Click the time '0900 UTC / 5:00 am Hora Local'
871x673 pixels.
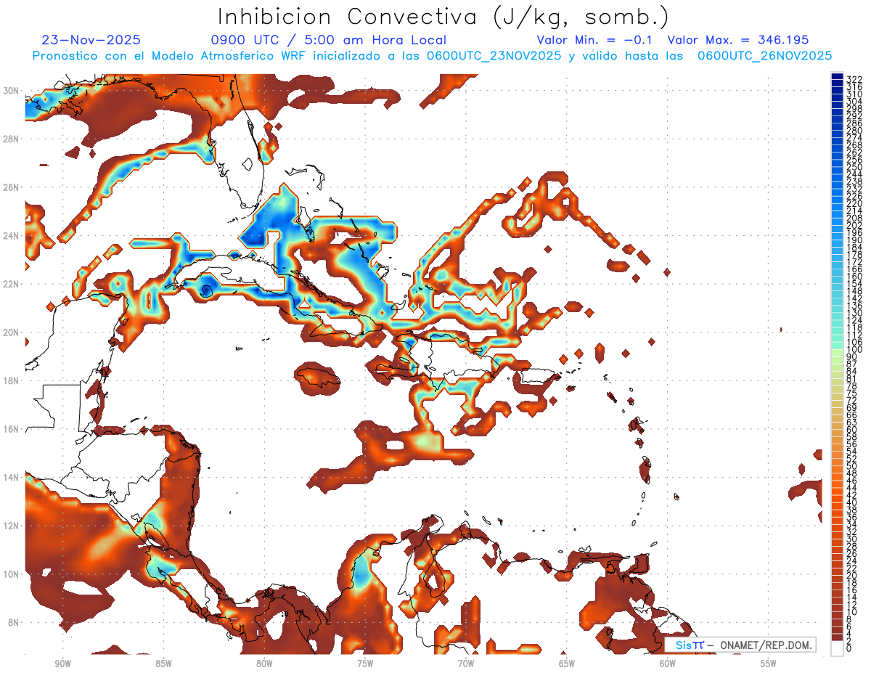coord(328,40)
